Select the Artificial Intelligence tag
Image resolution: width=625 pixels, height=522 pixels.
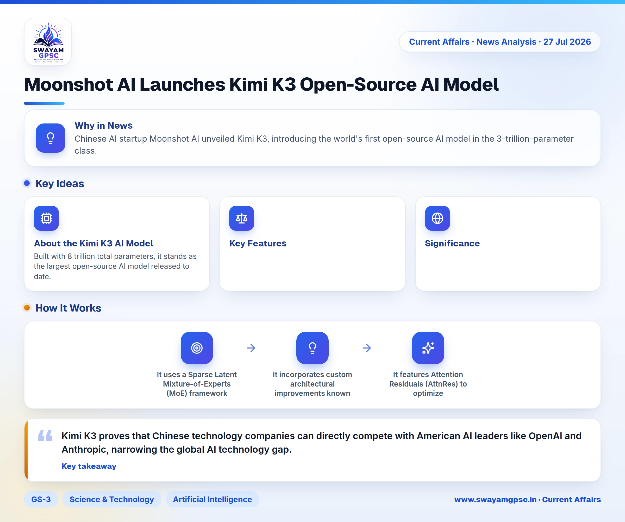[x=212, y=499]
